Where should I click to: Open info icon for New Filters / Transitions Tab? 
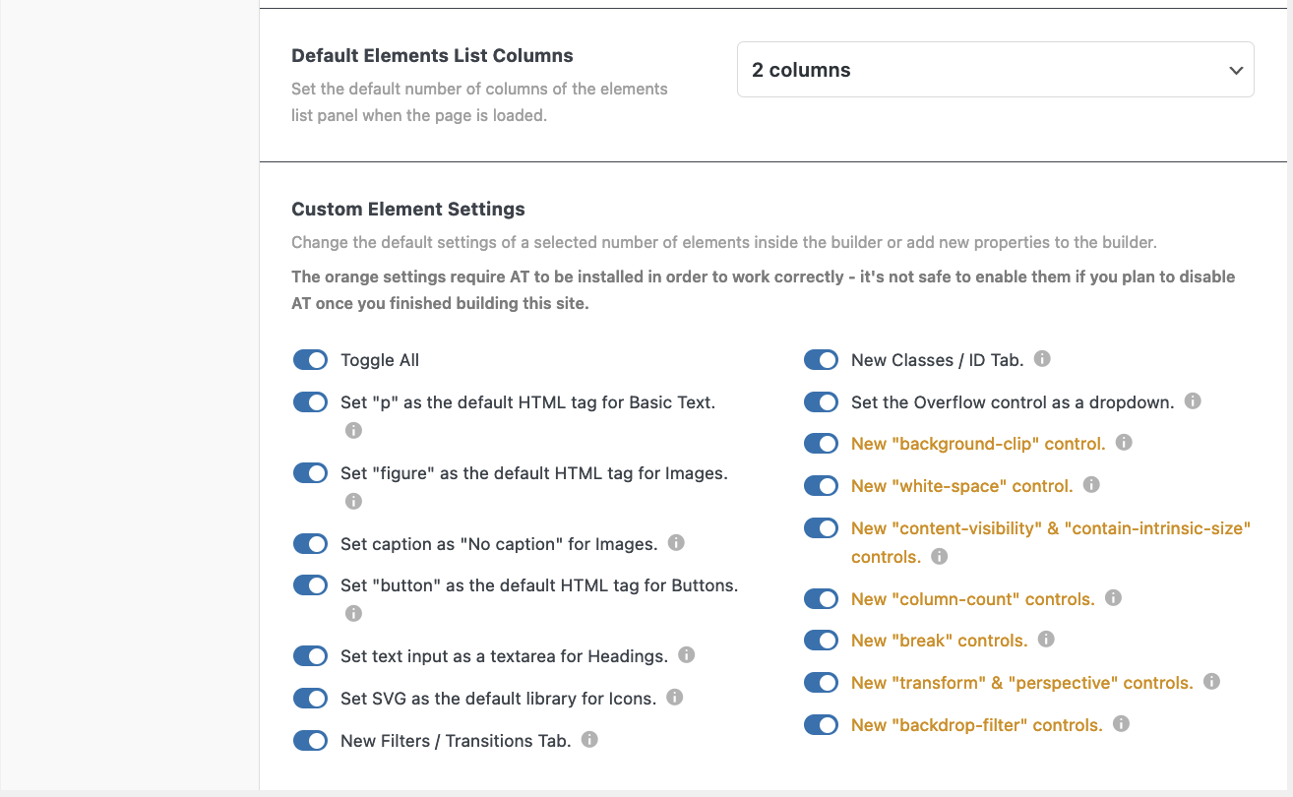click(589, 739)
